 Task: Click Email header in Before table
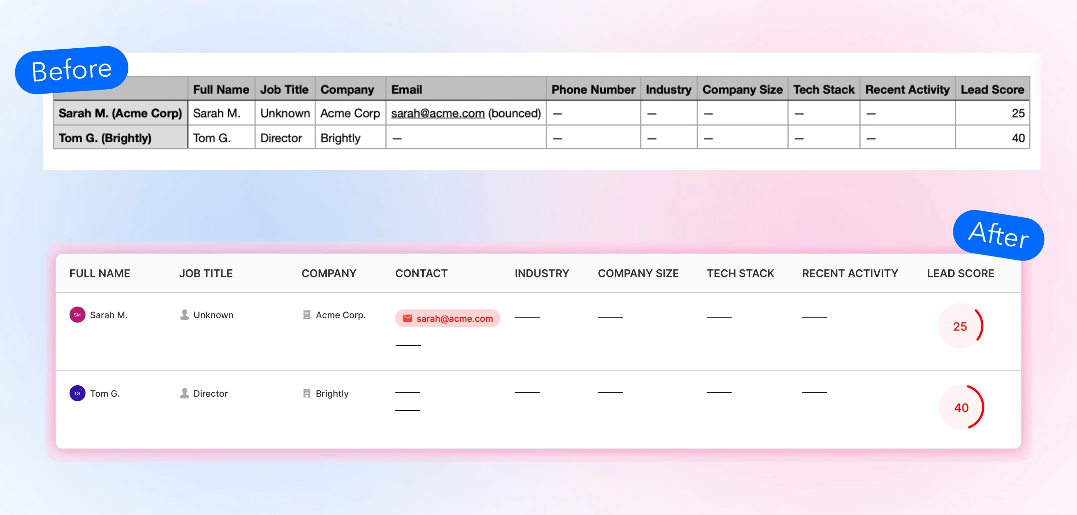click(x=466, y=89)
